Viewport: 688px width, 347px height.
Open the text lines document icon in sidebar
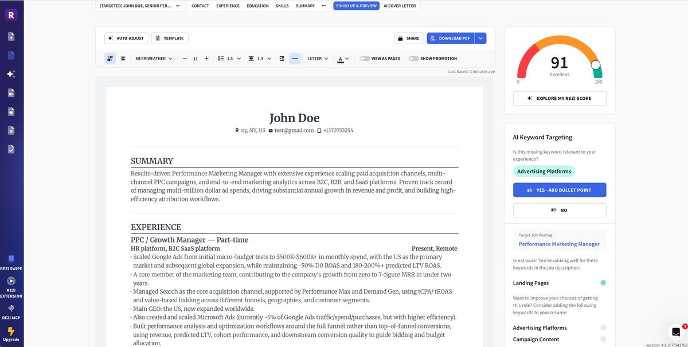pyautogui.click(x=11, y=130)
